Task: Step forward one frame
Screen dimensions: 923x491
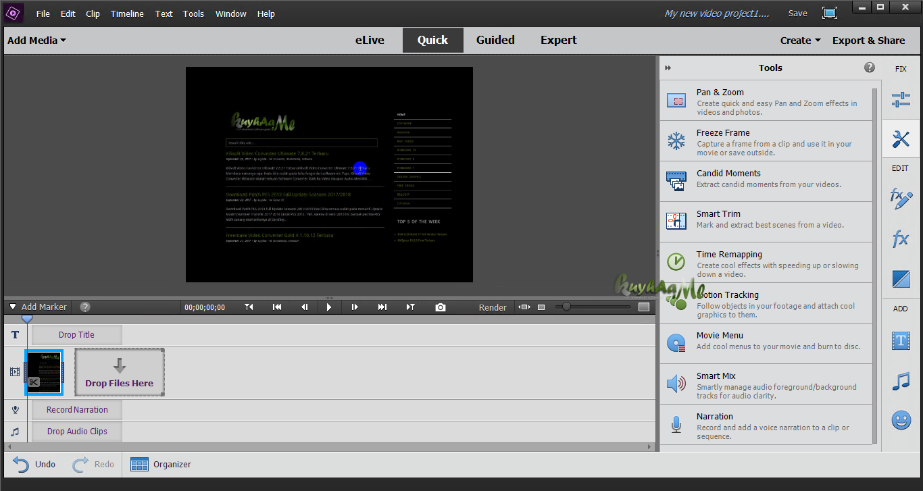Action: 355,307
